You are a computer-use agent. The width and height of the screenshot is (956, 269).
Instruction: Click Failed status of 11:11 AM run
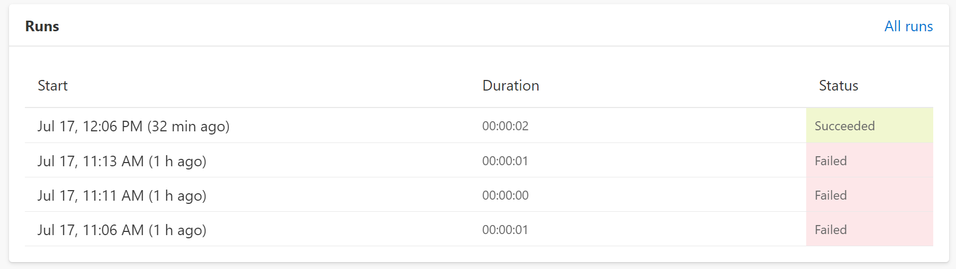869,195
